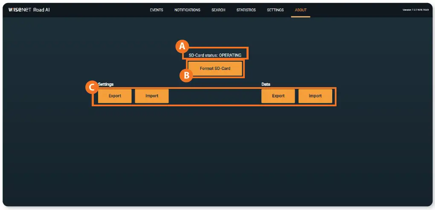Viewport: 435px width, 210px height.
Task: Click the Settings section heading
Action: point(106,84)
